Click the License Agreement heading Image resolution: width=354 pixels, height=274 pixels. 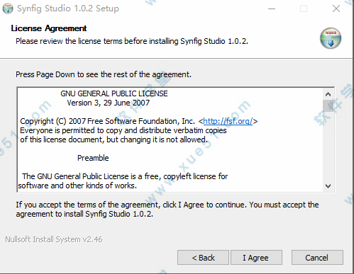49,28
